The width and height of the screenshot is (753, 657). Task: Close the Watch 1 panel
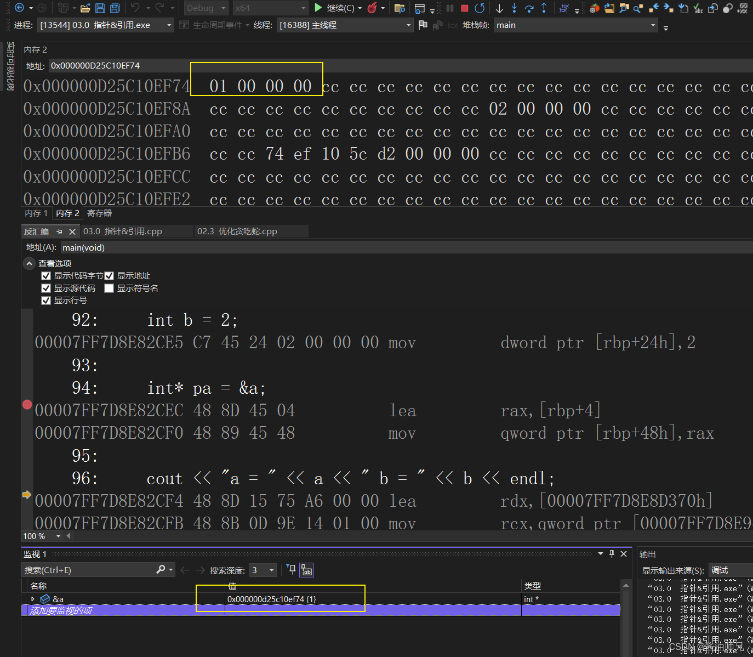pos(624,554)
